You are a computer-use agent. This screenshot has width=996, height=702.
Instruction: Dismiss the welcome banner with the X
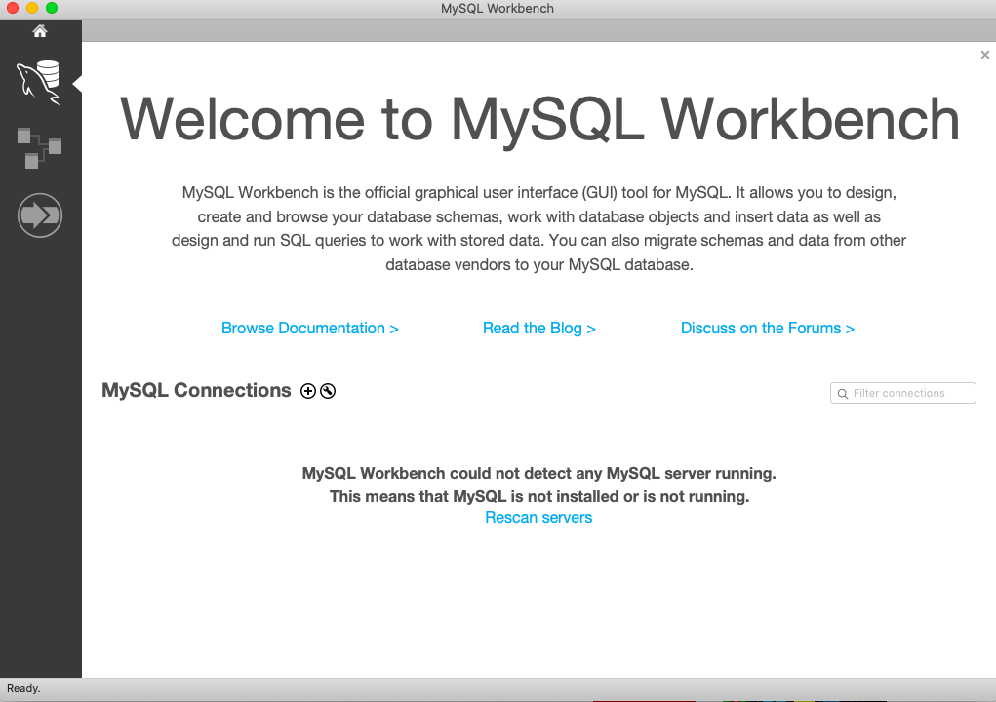pyautogui.click(x=984, y=55)
